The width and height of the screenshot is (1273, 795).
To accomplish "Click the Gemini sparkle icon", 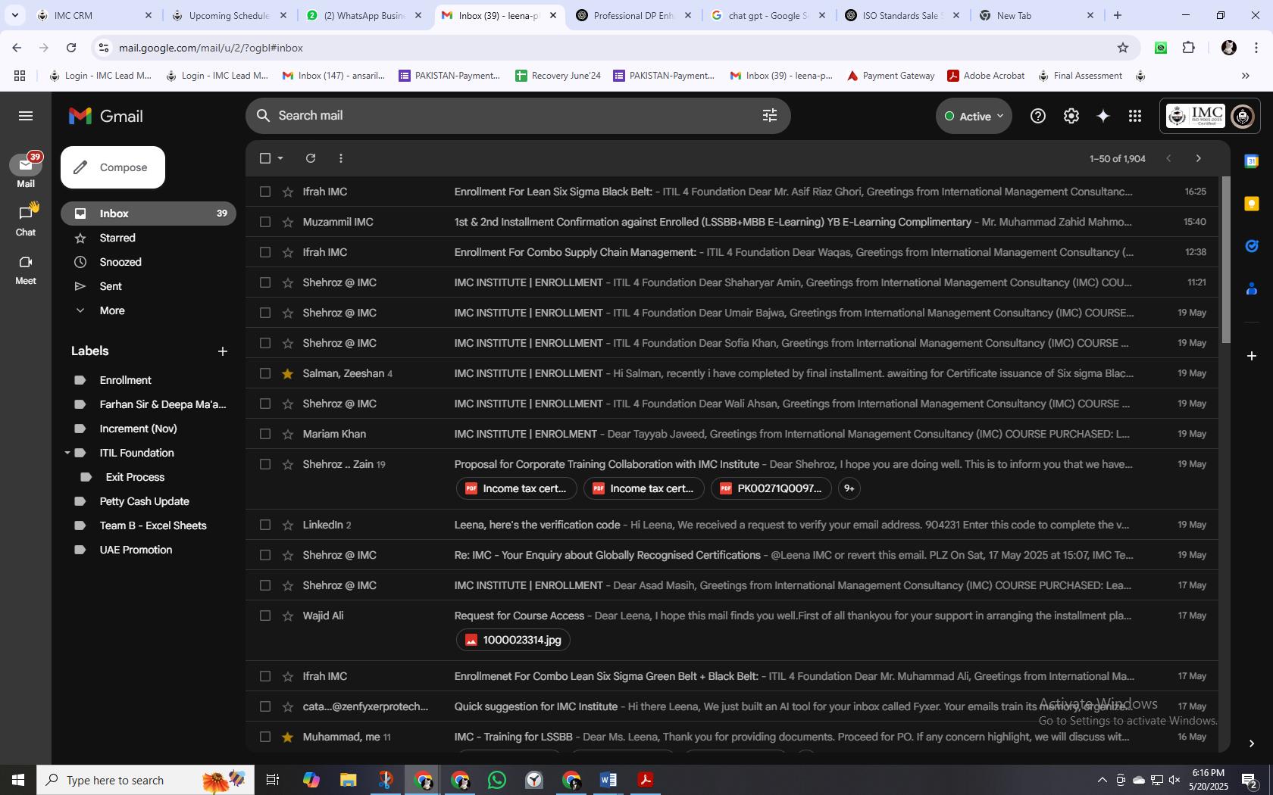I will 1103,116.
